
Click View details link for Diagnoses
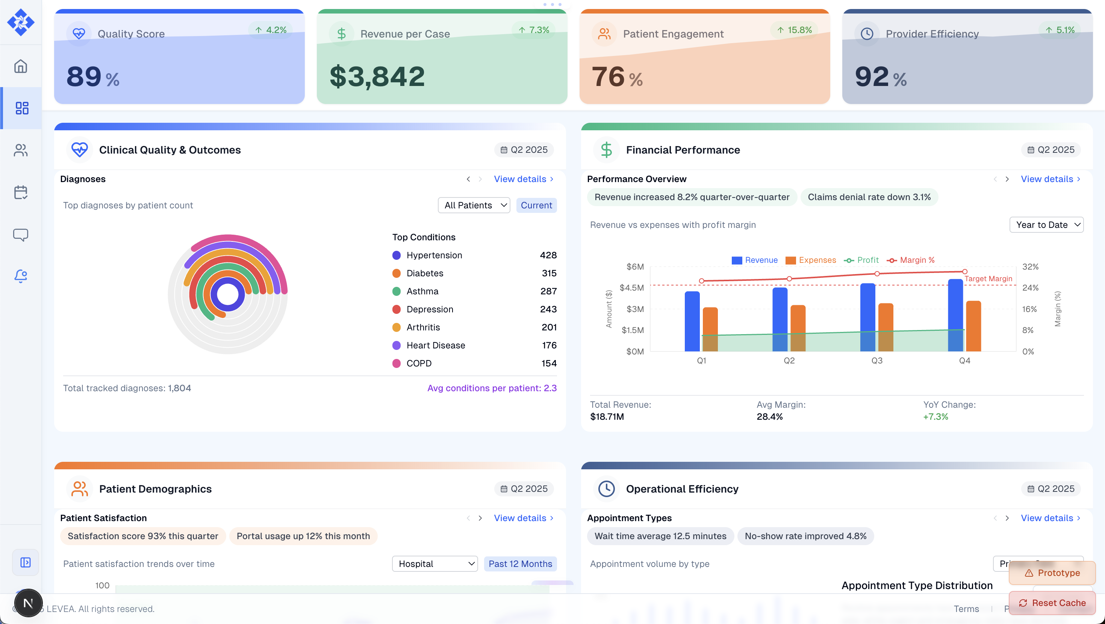click(x=523, y=179)
